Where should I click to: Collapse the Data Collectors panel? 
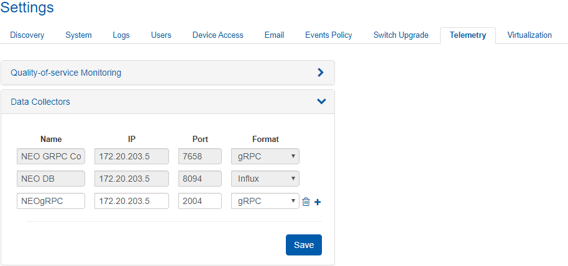321,102
